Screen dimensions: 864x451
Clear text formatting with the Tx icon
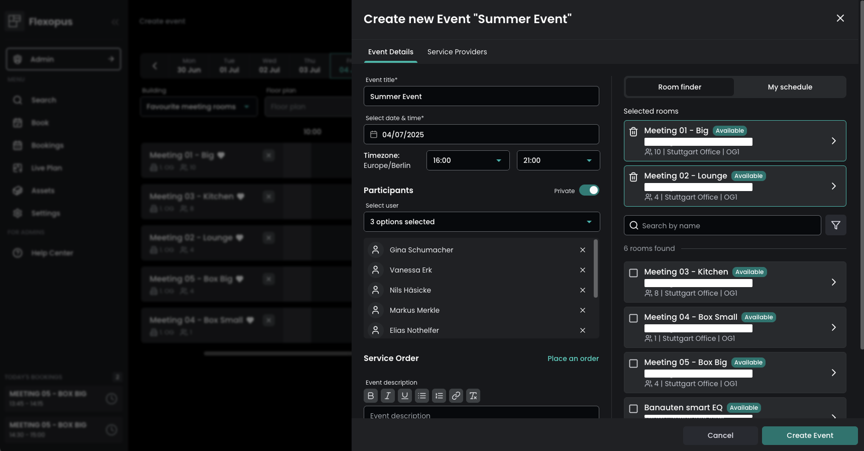(473, 396)
